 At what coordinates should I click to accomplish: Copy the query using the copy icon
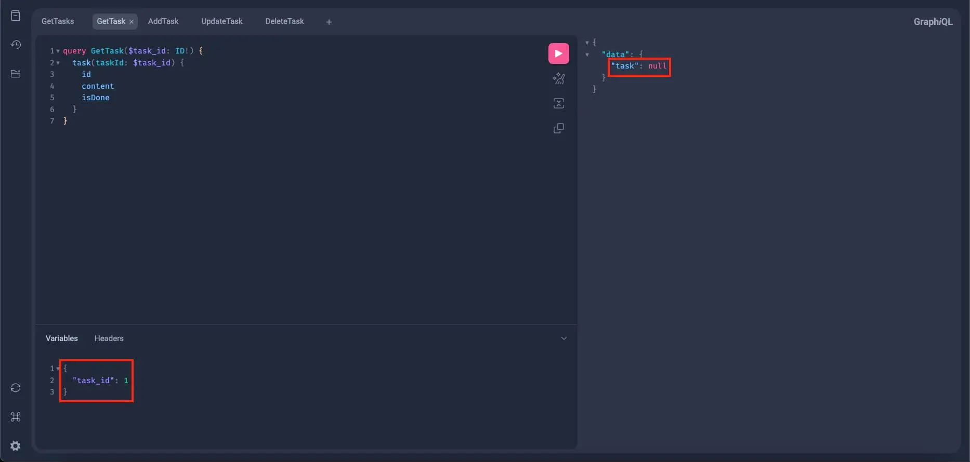tap(558, 128)
